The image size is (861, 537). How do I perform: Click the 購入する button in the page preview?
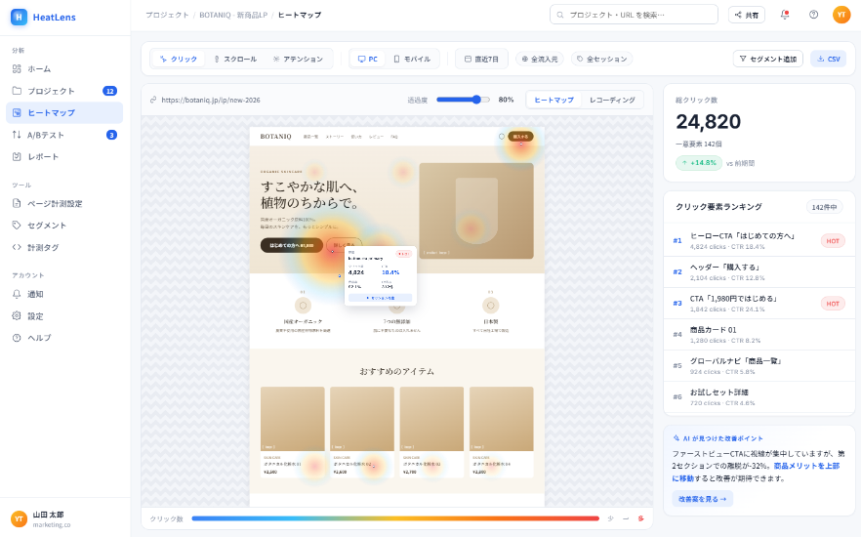520,136
